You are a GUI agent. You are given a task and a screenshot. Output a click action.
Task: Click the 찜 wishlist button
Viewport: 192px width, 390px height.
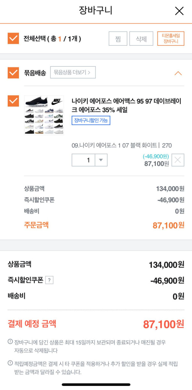118,39
